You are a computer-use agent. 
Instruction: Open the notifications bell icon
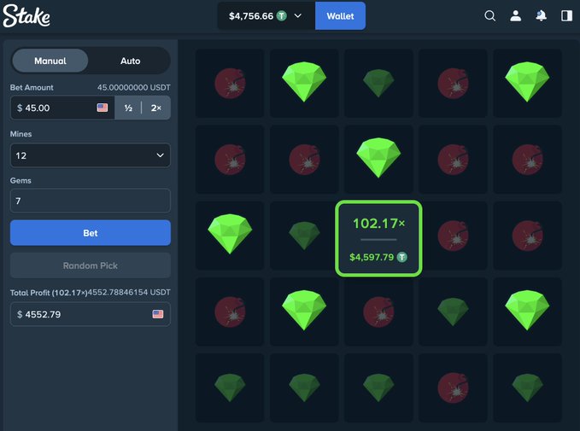(541, 16)
